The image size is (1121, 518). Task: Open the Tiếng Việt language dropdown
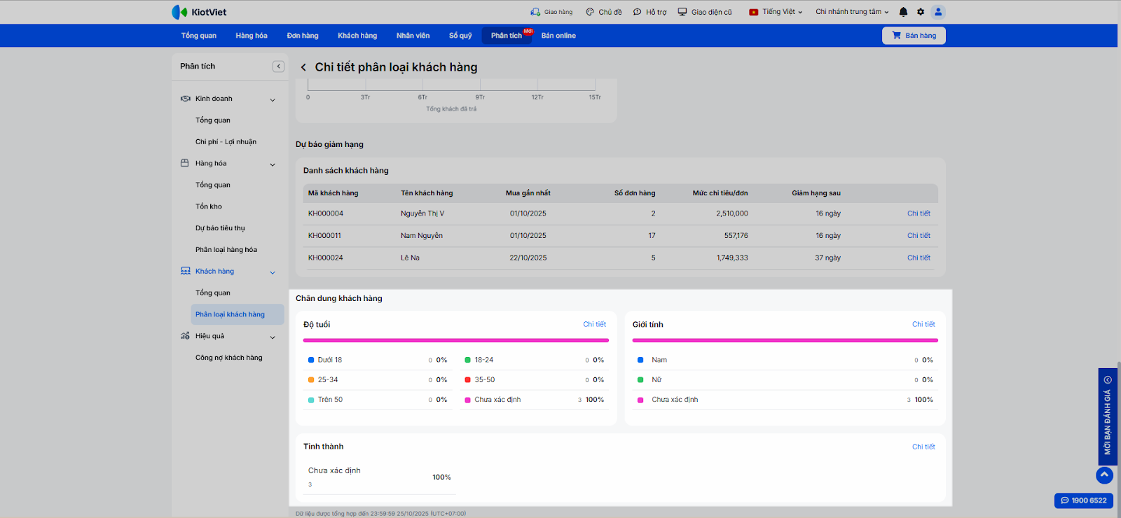click(776, 12)
